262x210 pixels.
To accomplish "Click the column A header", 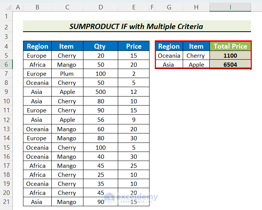I will (18, 7).
